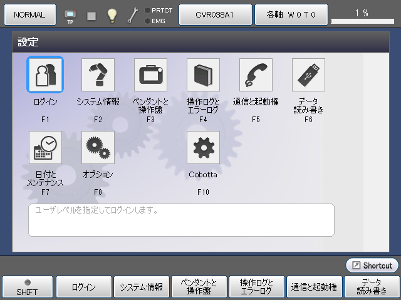Screen dimensions: 401x300
Task: Click the login description text box
Action: (181, 219)
